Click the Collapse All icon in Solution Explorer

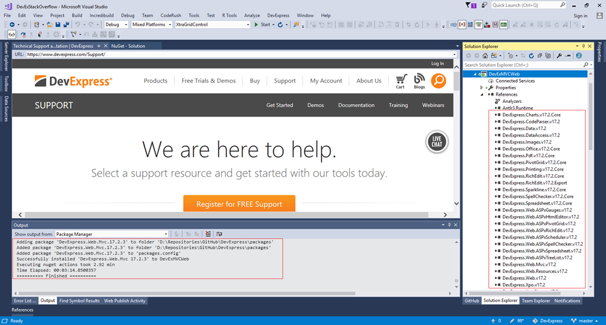pyautogui.click(x=540, y=56)
